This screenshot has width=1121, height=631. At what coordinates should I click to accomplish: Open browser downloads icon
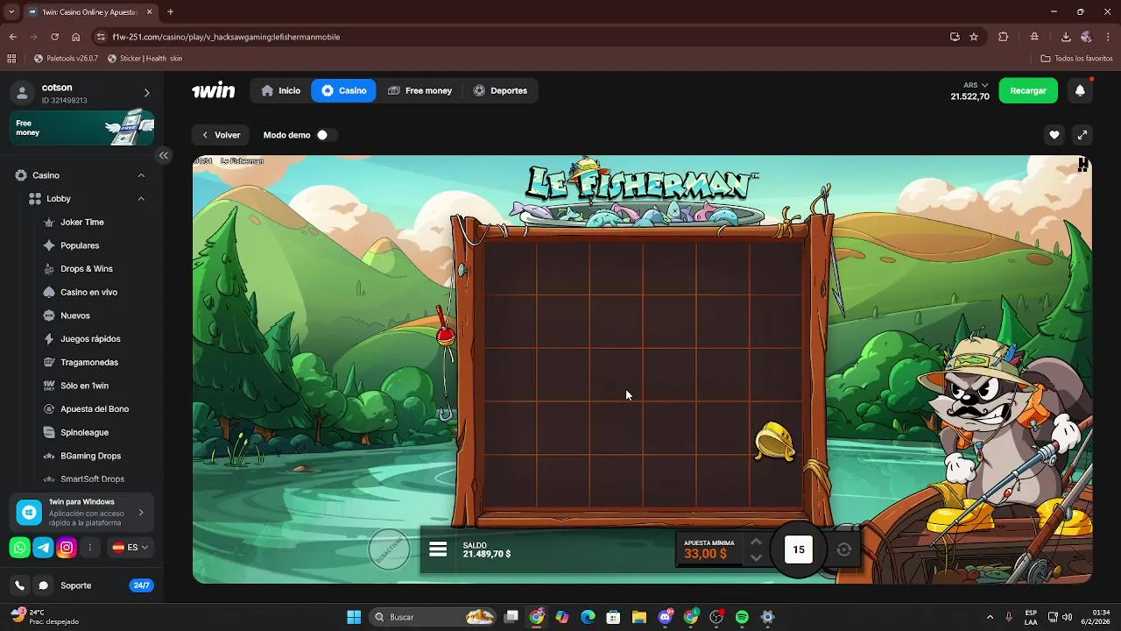[1066, 37]
